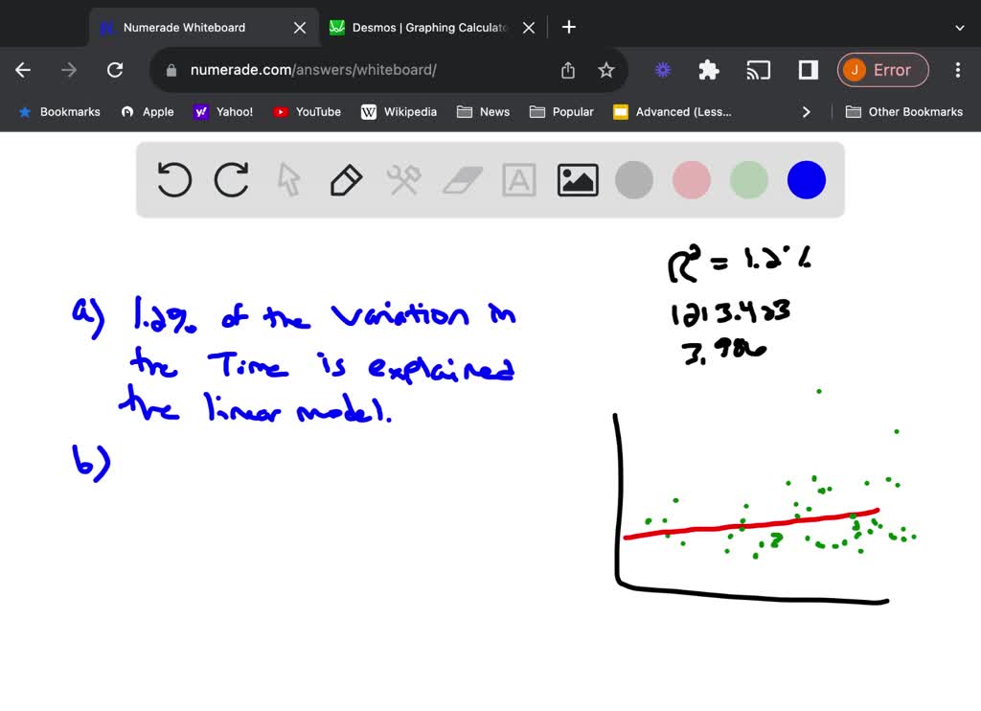
Task: Choose the blue color swatch
Action: tap(807, 180)
